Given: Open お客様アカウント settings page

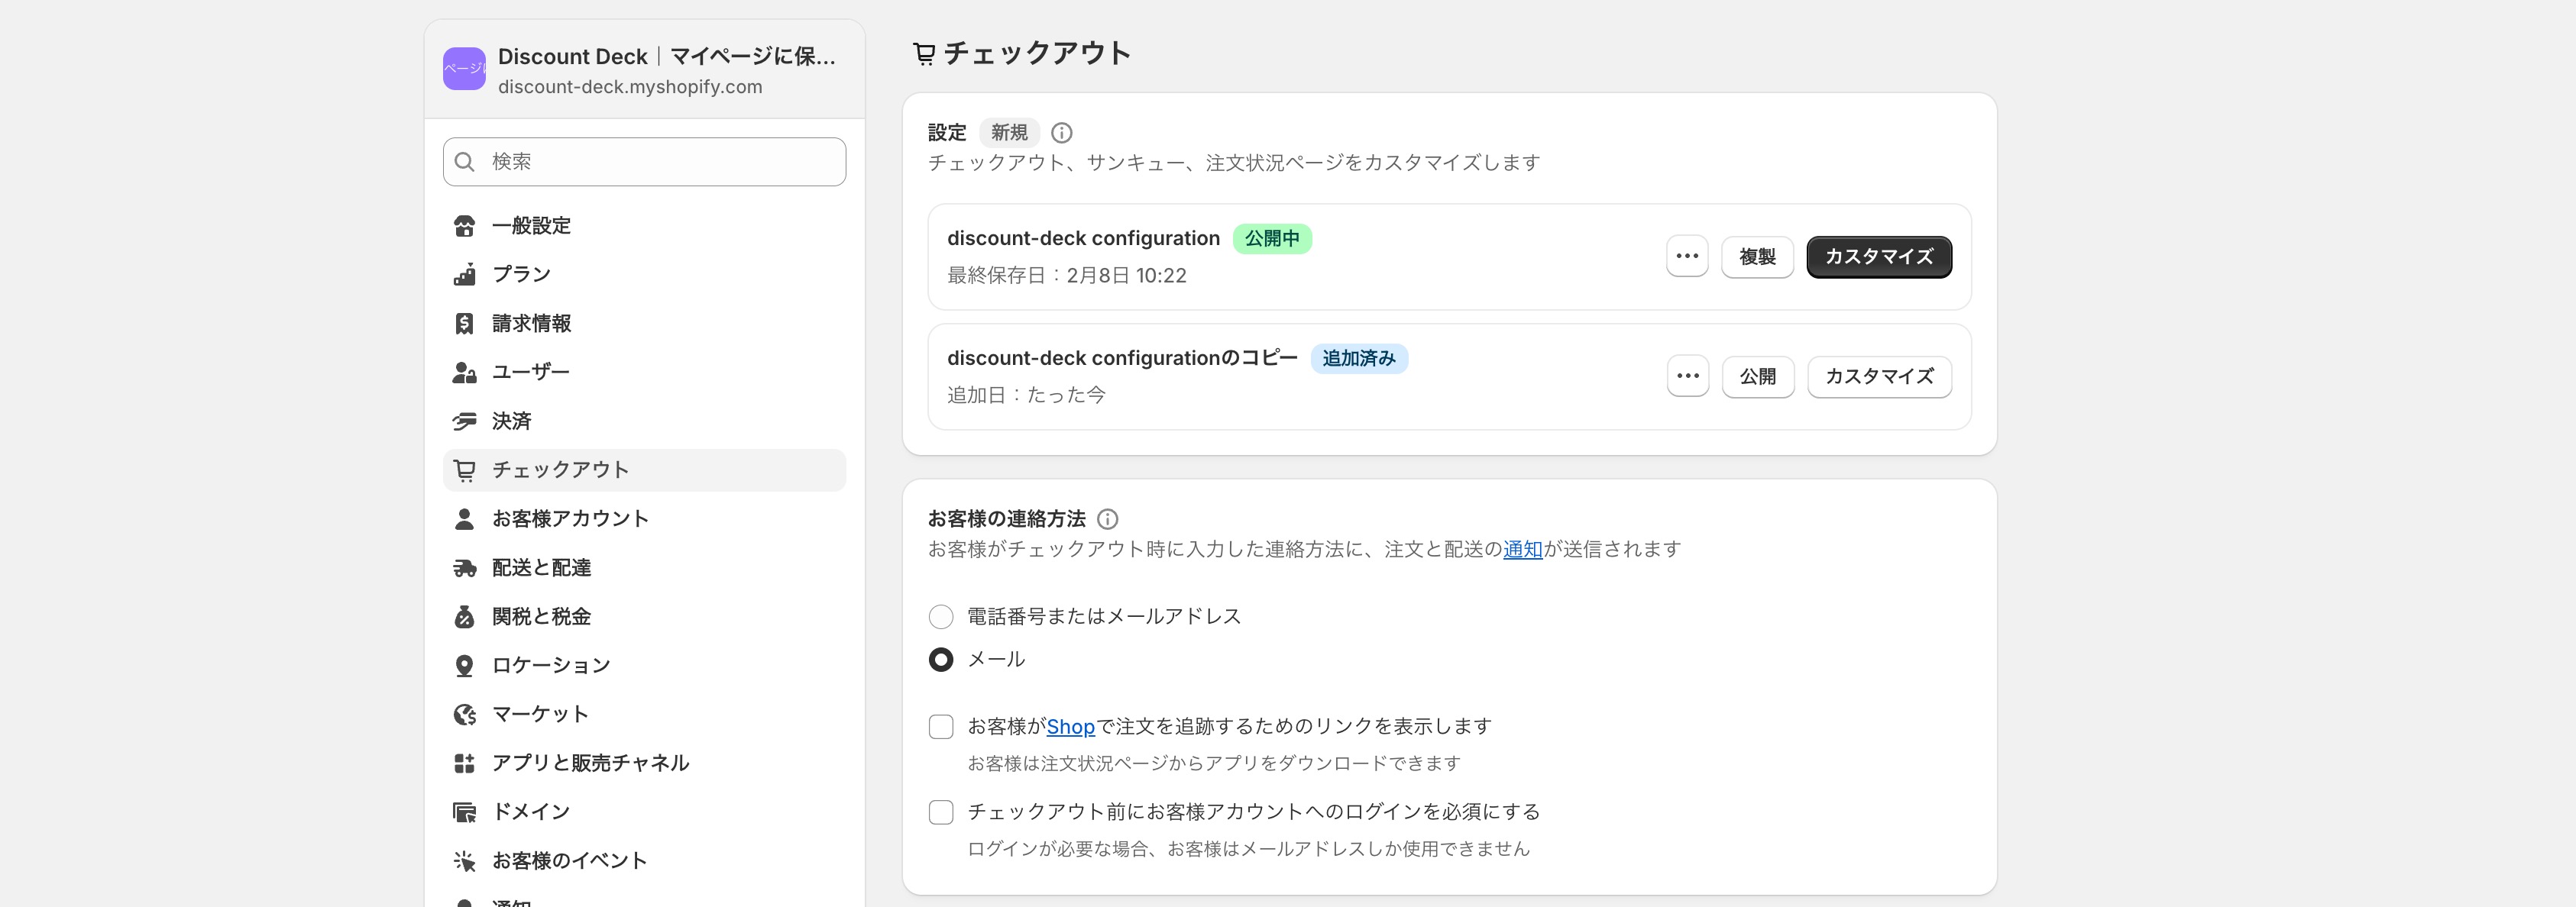Looking at the screenshot, I should click(x=570, y=518).
